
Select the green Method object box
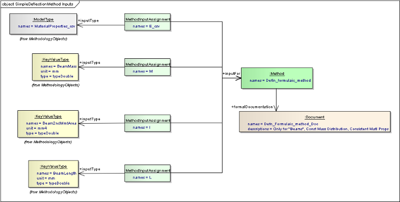point(276,77)
